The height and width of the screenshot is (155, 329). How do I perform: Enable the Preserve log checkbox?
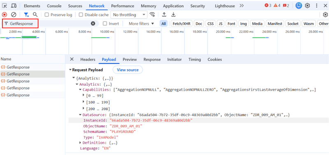click(x=47, y=15)
